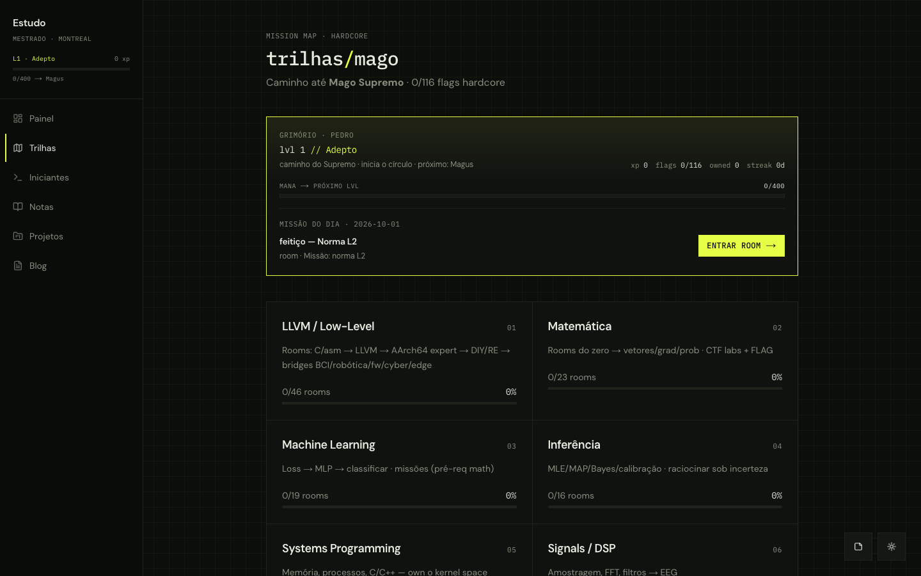Click the 'lvl 1 // Adepto' level text
The image size is (921, 576).
(318, 150)
